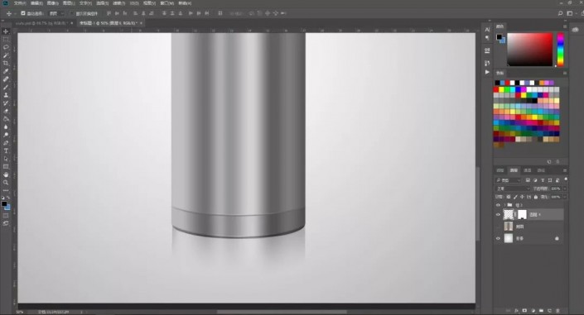The image size is (584, 315).
Task: Open the Layers panel flyout menu
Action: pyautogui.click(x=565, y=170)
